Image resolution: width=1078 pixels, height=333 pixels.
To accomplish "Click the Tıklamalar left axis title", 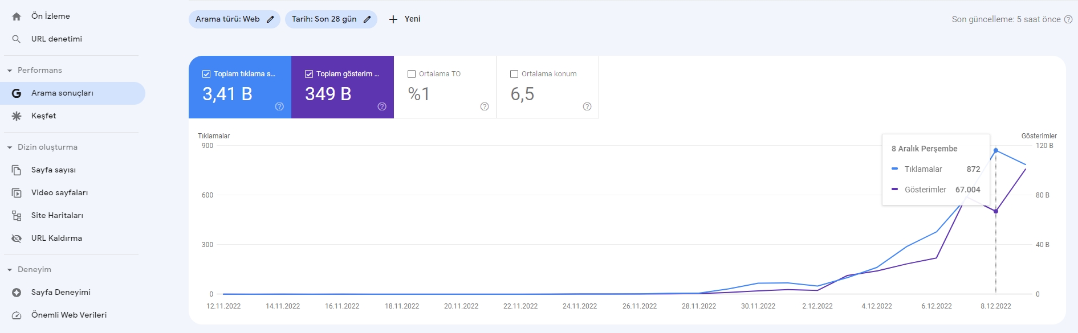I will [214, 136].
